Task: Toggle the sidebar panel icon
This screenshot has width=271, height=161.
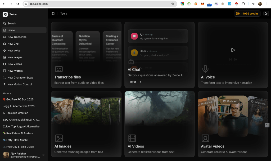Action: click(x=53, y=13)
